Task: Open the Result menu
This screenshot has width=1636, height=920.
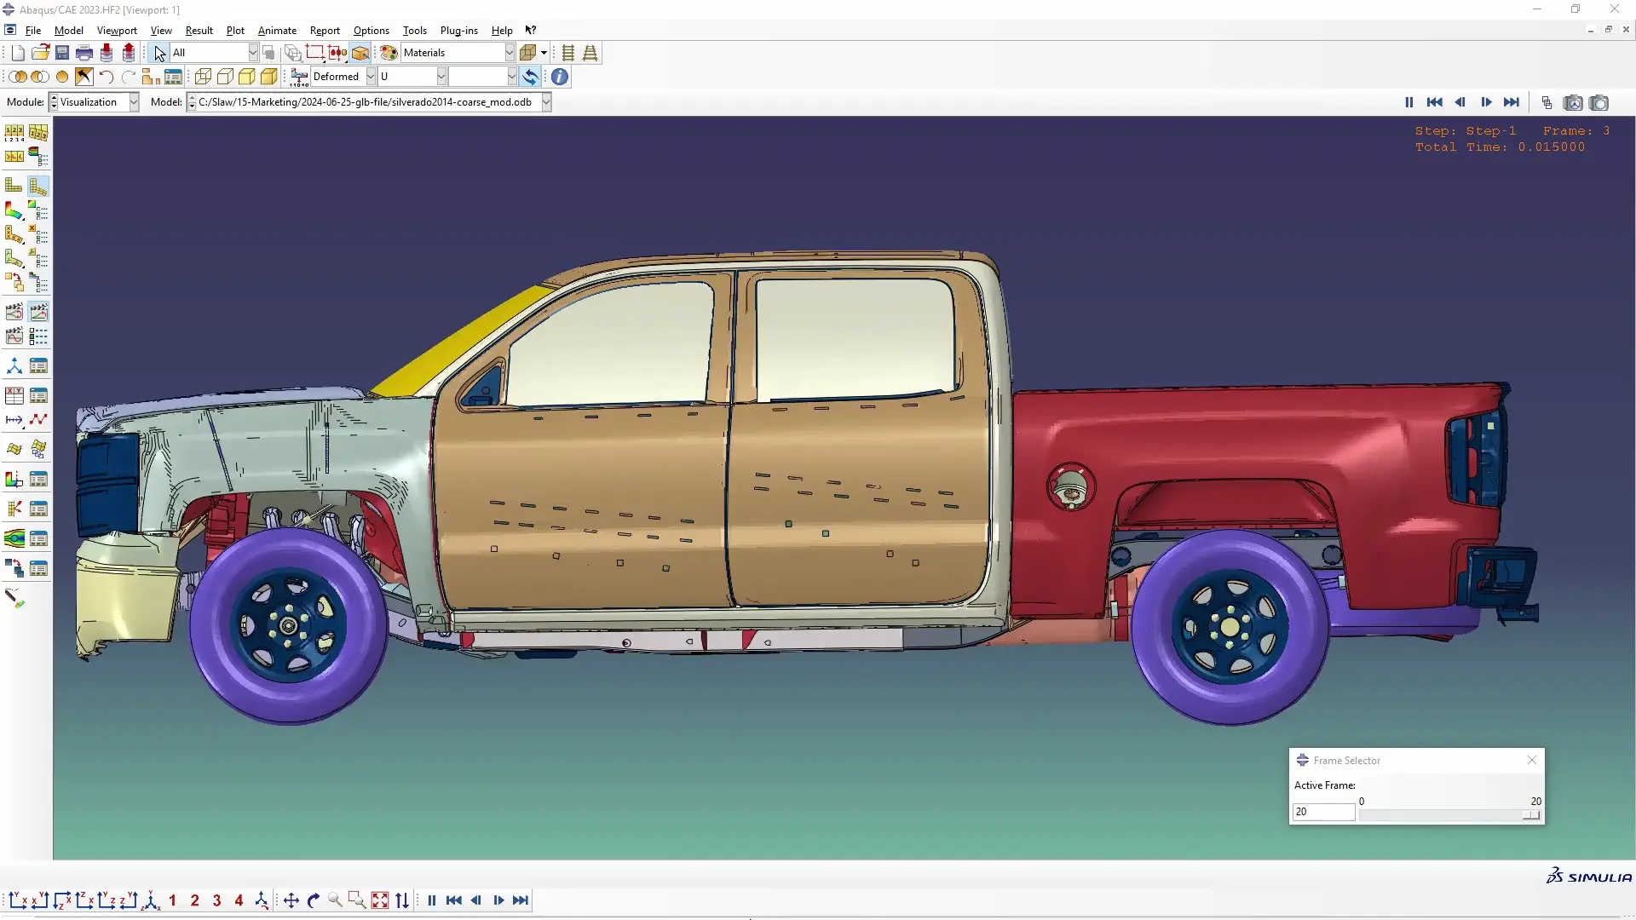Action: pos(199,30)
